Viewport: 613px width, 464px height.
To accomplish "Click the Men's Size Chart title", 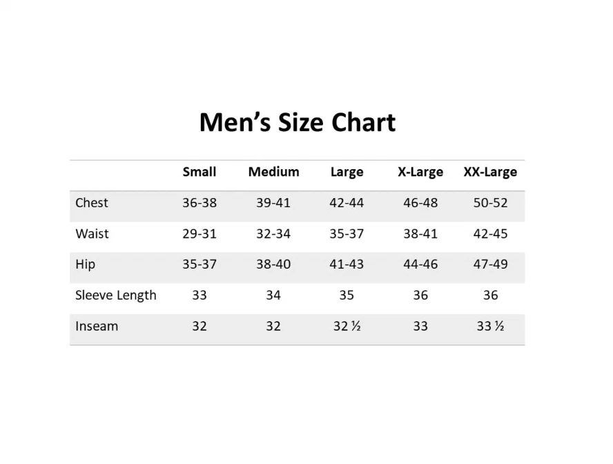I will (297, 122).
